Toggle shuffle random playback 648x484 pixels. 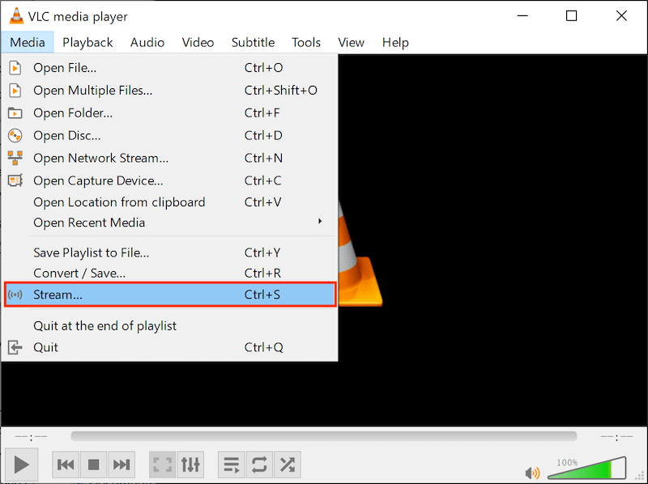(x=287, y=465)
